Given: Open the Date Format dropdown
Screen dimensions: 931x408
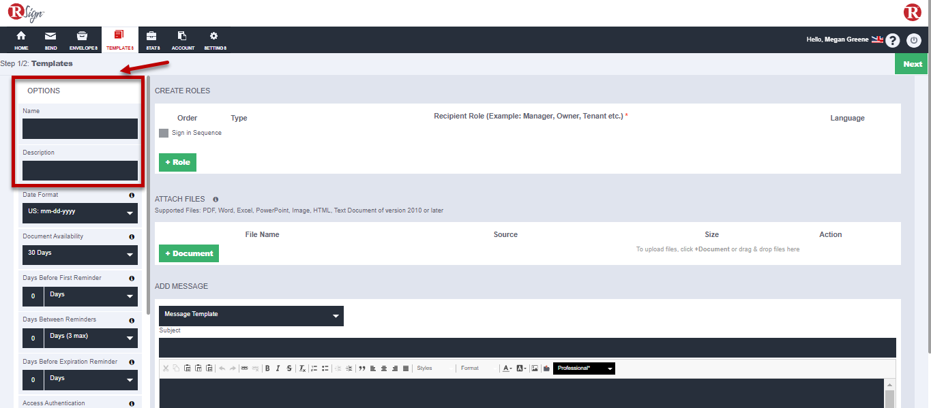Looking at the screenshot, I should click(x=80, y=213).
